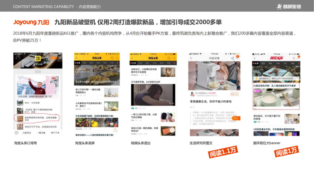This screenshot has height=176, width=314.
Task: Tap the search icon beside the red 淘宝头条 logo
Action: [294, 58]
